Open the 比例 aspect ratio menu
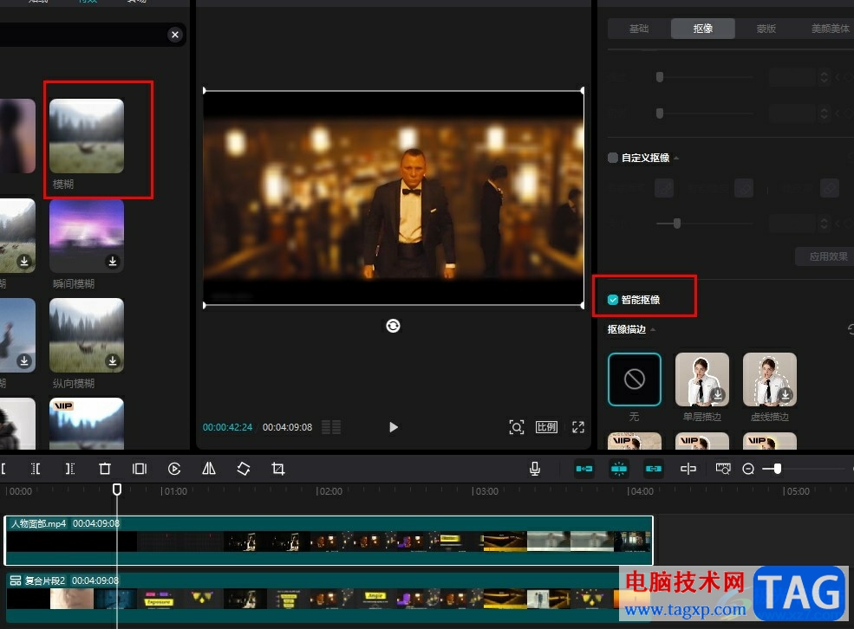 [546, 427]
